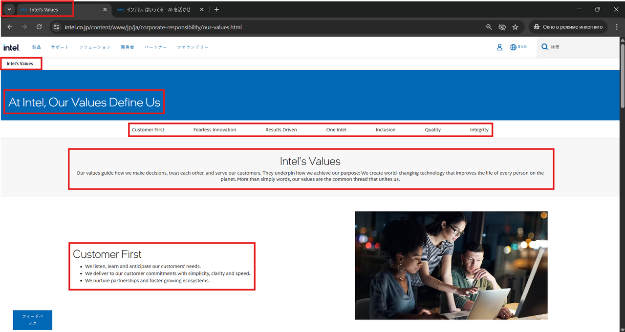Open the 開発者 menu

128,47
